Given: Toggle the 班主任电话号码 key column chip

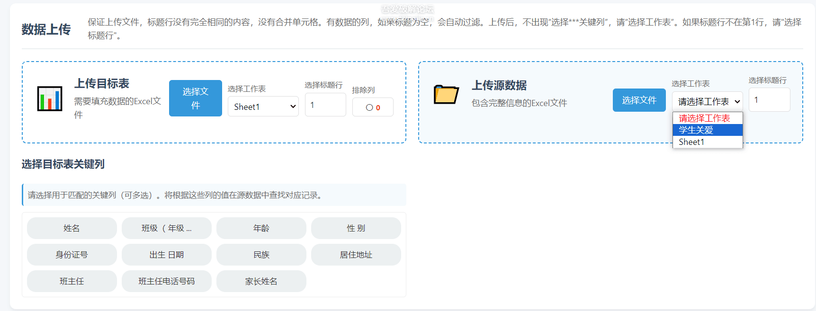Looking at the screenshot, I should [x=167, y=281].
